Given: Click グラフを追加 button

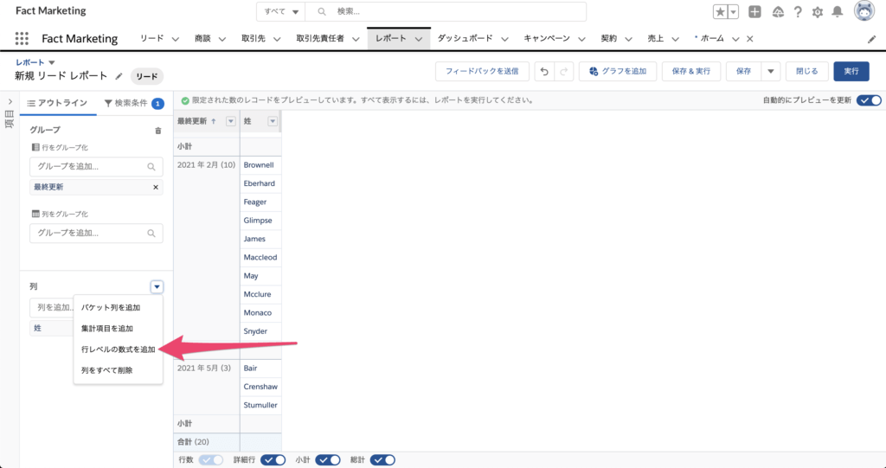Looking at the screenshot, I should [x=618, y=71].
